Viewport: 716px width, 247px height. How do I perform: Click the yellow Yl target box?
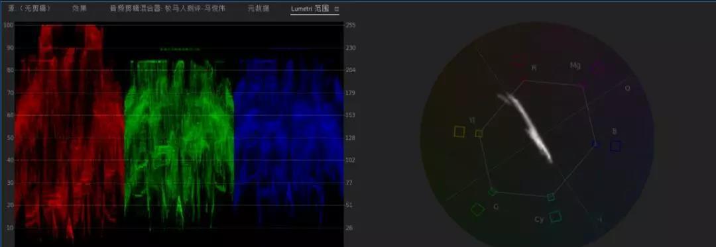tap(459, 132)
